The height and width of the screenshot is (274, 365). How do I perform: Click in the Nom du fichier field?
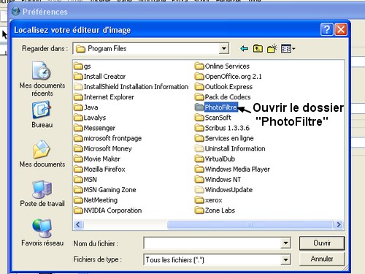tap(212, 243)
